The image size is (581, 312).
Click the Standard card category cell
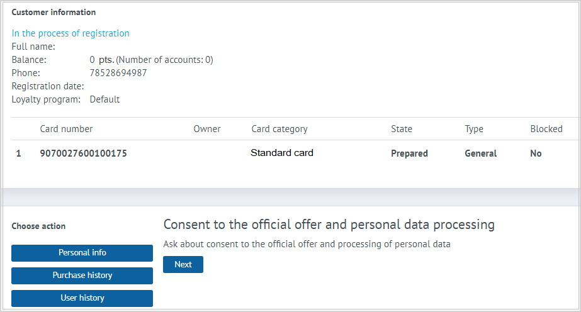click(281, 153)
